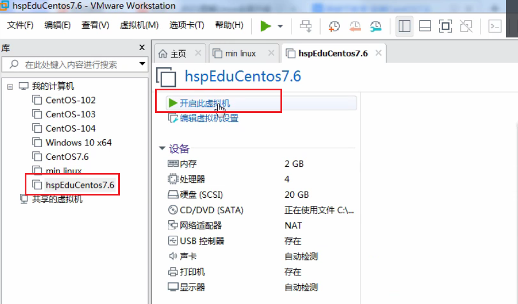Select CentOS7.6 in the library
Viewport: 518px width, 304px height.
pyautogui.click(x=67, y=157)
